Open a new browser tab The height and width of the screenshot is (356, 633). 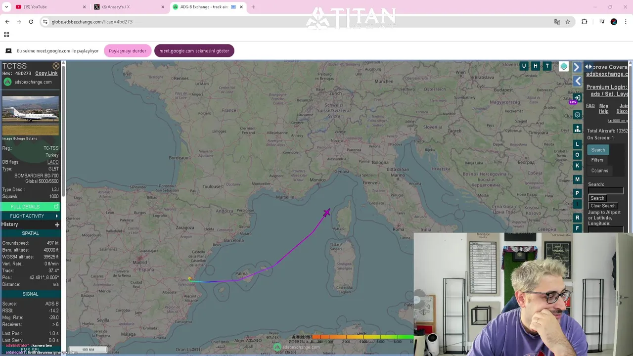click(x=253, y=7)
